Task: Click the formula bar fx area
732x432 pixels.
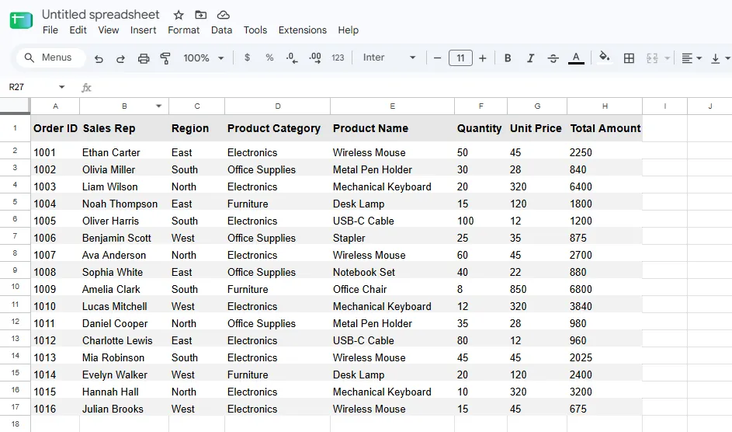Action: pos(86,87)
